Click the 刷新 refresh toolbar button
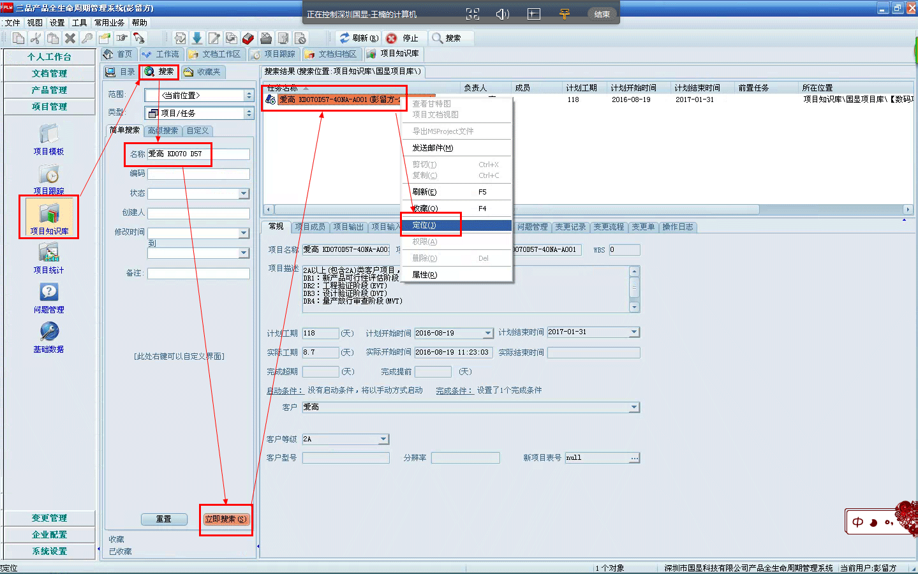The image size is (918, 574). click(x=359, y=38)
